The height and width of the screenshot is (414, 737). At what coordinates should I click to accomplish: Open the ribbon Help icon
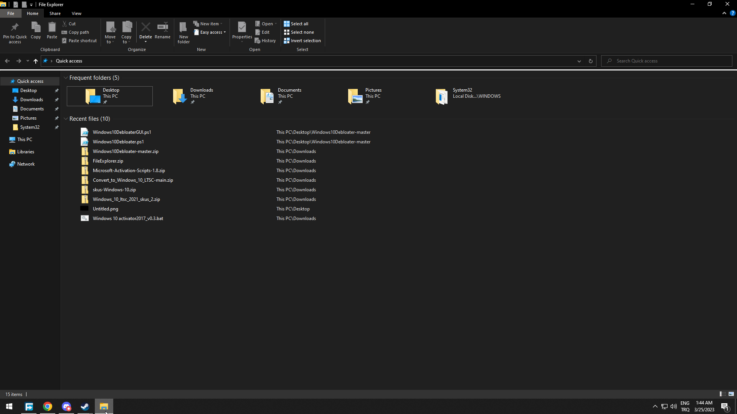pos(732,13)
